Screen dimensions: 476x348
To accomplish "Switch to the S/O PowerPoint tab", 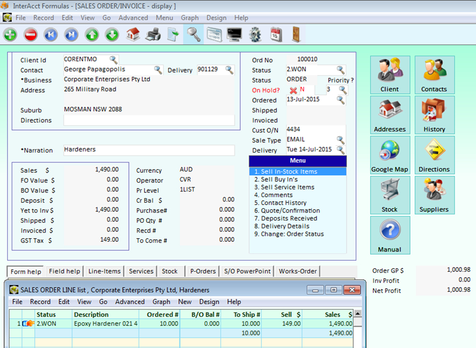I will point(247,271).
